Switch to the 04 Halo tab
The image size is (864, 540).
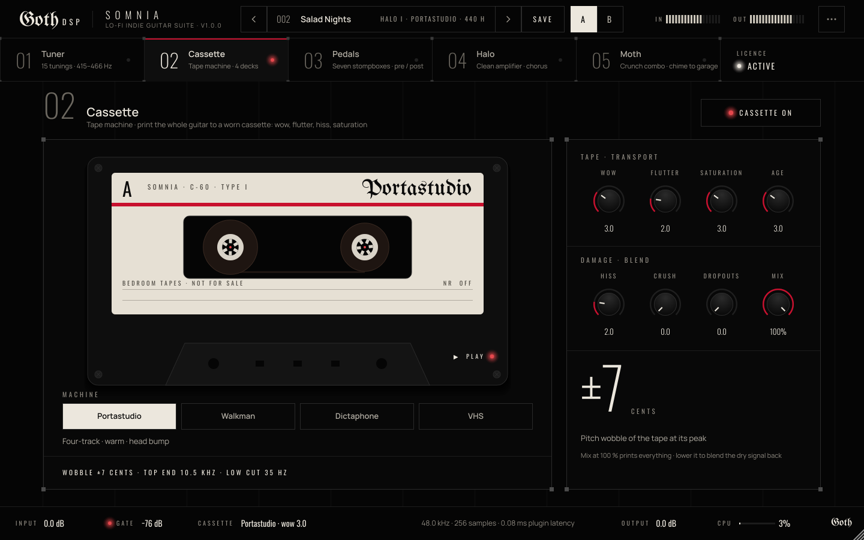pyautogui.click(x=504, y=60)
